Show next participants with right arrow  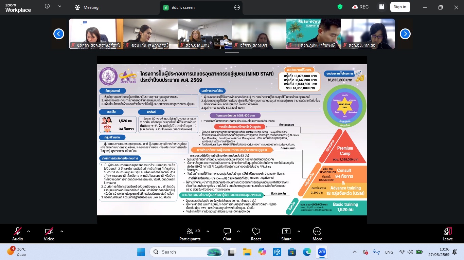click(x=405, y=34)
